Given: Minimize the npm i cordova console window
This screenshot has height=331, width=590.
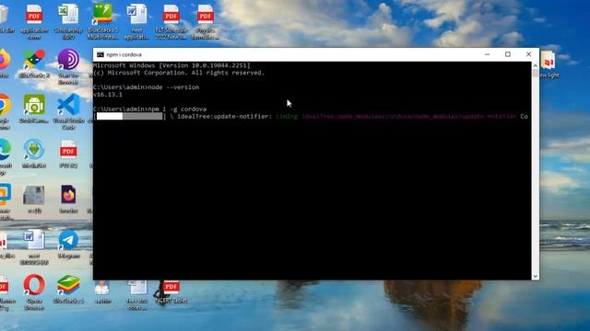Looking at the screenshot, I should click(x=488, y=54).
